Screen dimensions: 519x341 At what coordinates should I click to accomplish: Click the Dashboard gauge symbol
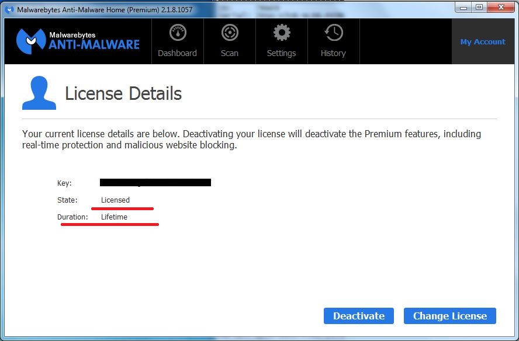click(177, 33)
